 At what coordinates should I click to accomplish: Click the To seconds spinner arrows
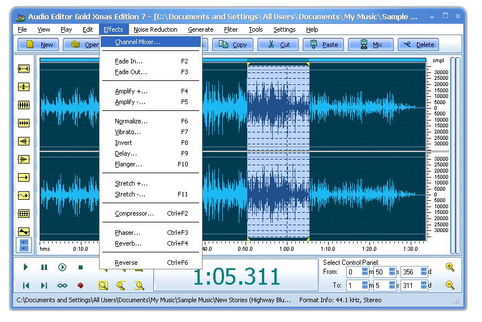(392, 285)
